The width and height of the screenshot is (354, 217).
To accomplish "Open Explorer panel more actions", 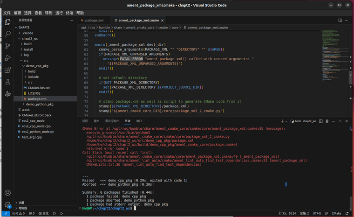I will point(71,21).
